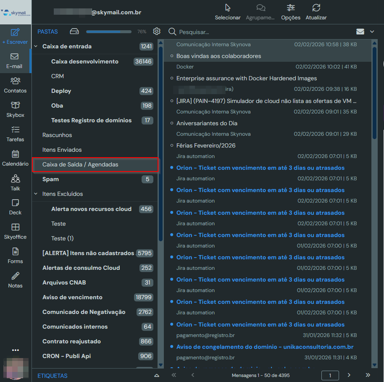Collapse the Itens Excluídos folder
384x382 pixels.
coord(36,194)
